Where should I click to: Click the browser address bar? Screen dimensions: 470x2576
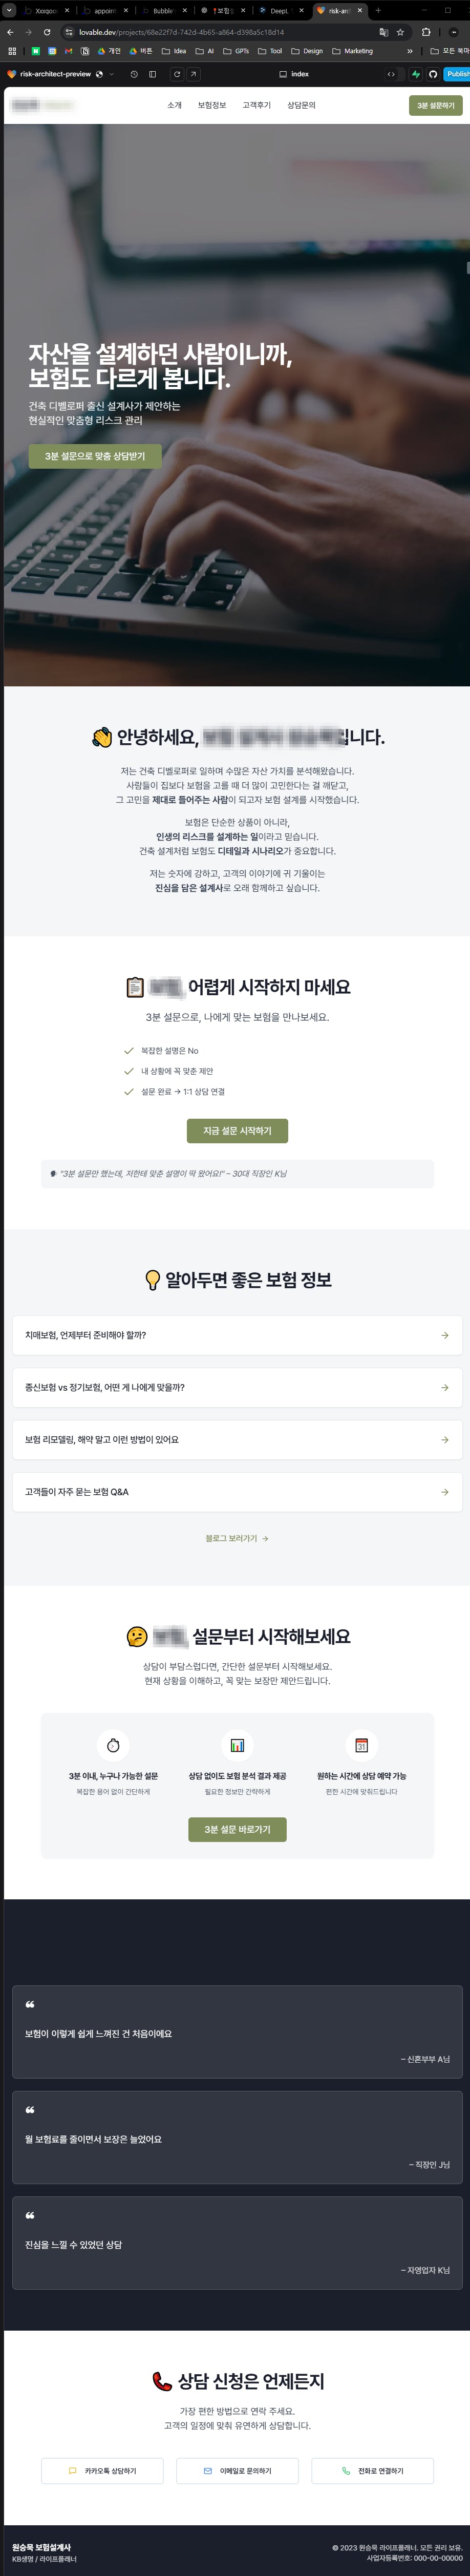[220, 32]
